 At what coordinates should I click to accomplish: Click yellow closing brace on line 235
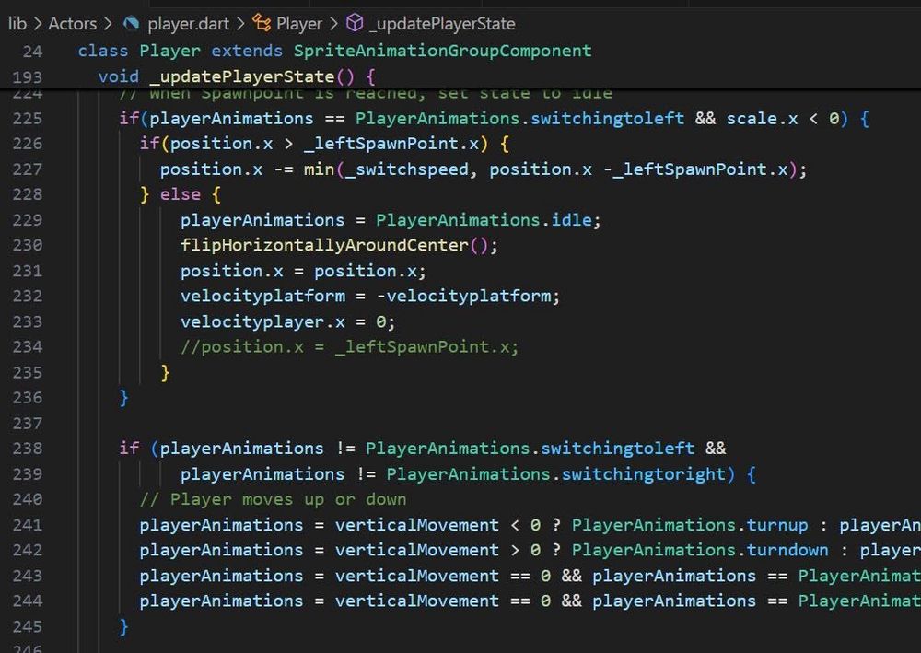[x=165, y=372]
